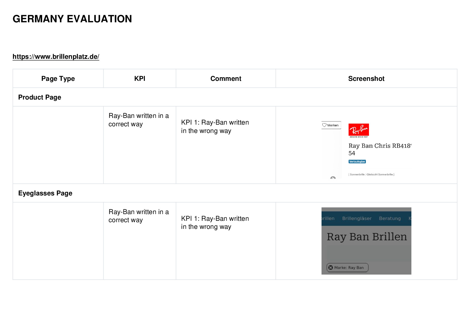
Task: Select the Product Page section row
Action: (235, 97)
